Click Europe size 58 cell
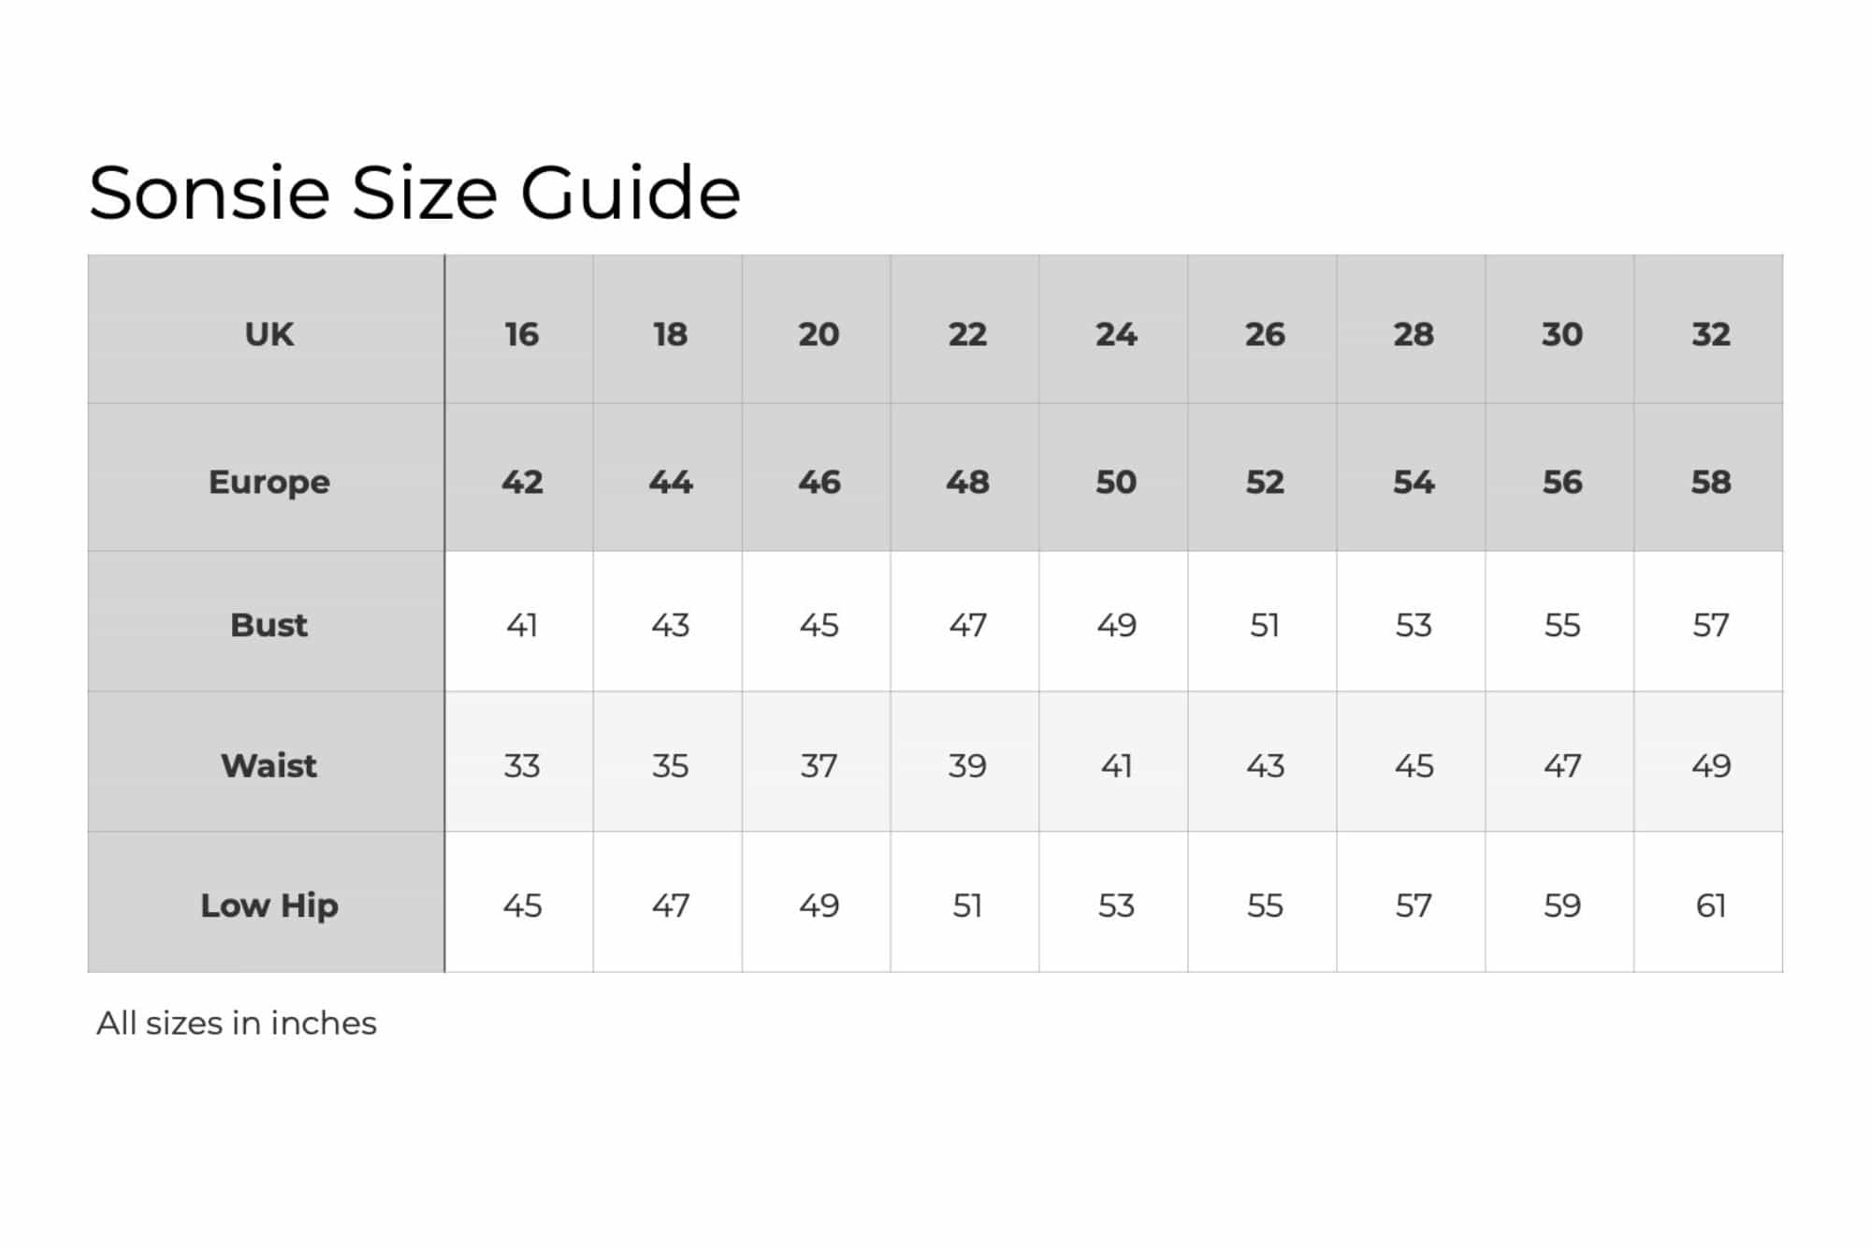This screenshot has width=1871, height=1247. pos(1710,482)
